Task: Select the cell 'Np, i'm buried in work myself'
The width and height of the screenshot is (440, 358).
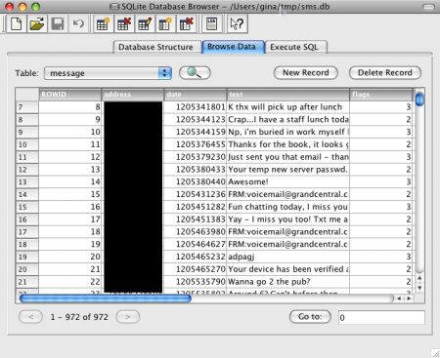Action: (x=288, y=132)
